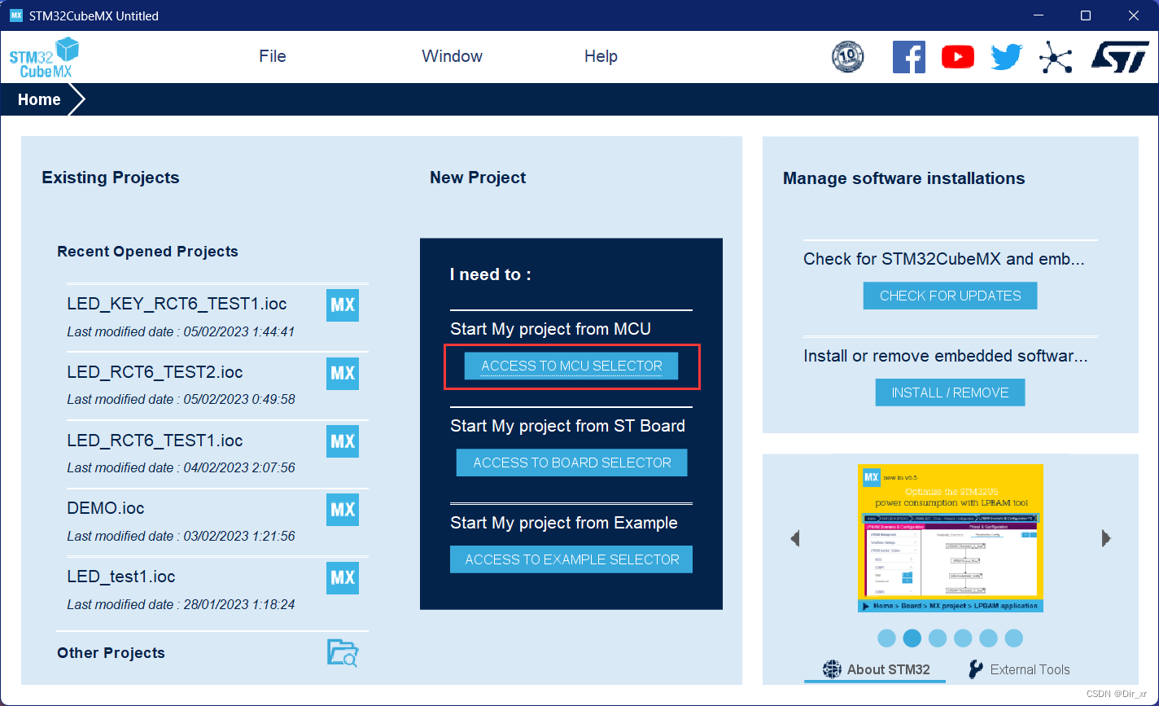The width and height of the screenshot is (1159, 706).
Task: Switch to the External Tools tab
Action: [1019, 669]
